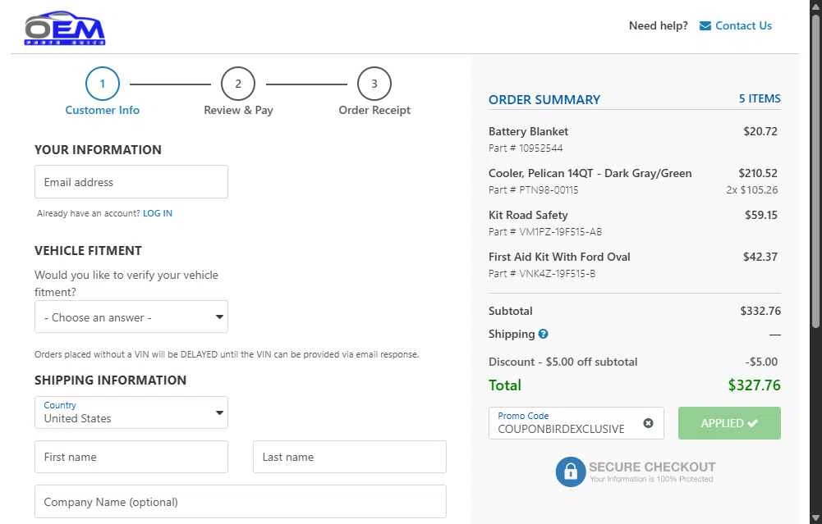Click the Battery Blanket item name

[529, 131]
